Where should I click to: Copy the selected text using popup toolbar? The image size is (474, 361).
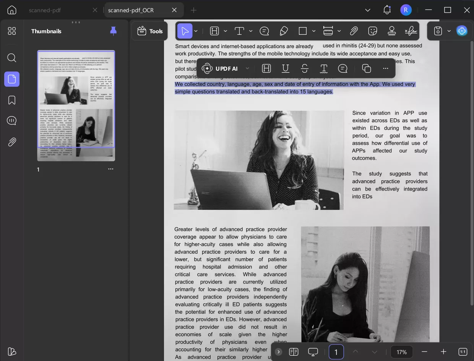click(366, 68)
